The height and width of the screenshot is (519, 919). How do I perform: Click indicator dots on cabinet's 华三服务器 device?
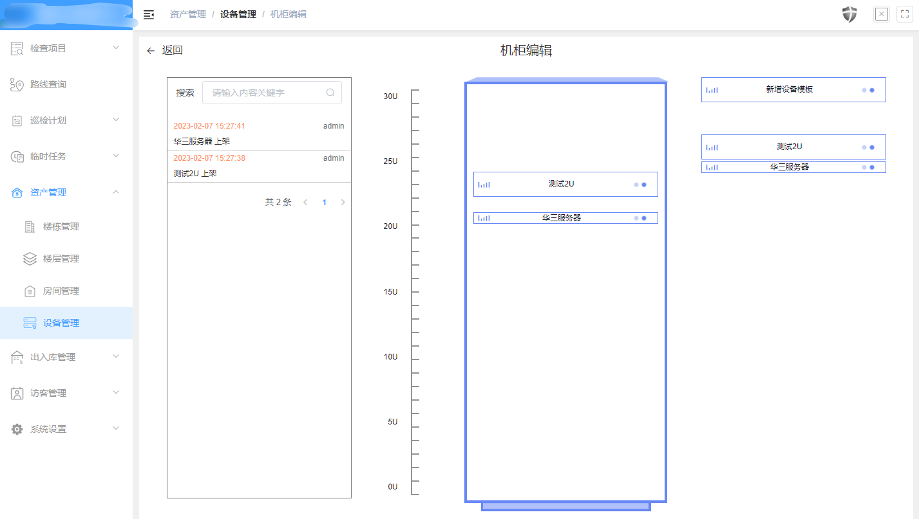[640, 218]
